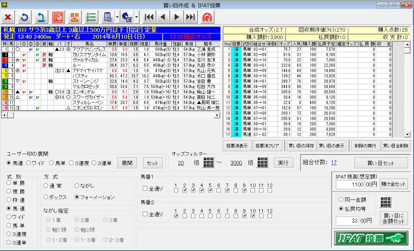414x251 pixels.
Task: Click maximum odds value 3000
Action: 236,163
